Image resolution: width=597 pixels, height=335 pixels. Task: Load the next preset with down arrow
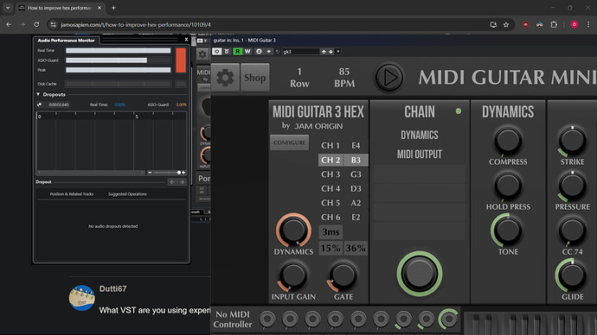(331, 51)
